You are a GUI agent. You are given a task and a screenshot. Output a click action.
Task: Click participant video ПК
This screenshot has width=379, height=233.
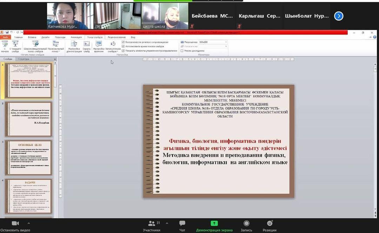click(x=118, y=16)
